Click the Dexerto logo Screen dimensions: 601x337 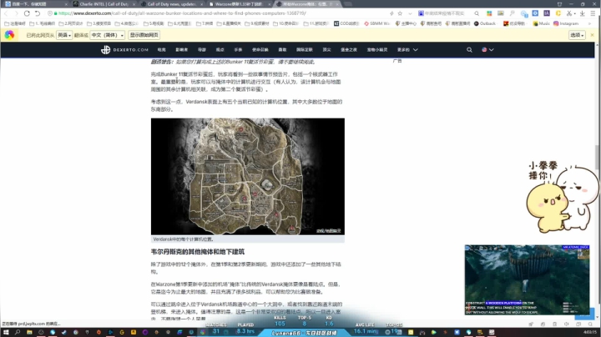[x=124, y=50]
